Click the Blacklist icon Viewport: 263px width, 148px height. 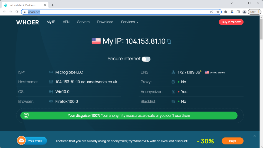tap(174, 101)
